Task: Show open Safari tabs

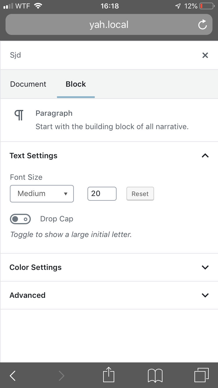Action: coord(201,375)
